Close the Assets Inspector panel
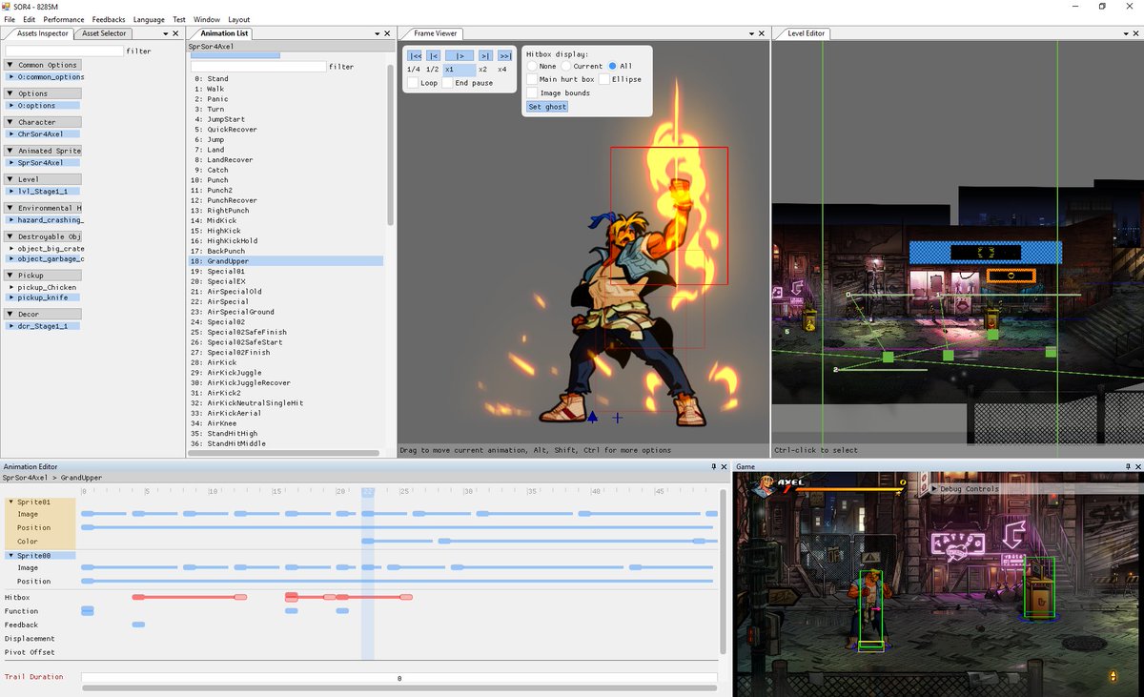The height and width of the screenshot is (697, 1144). pos(177,33)
